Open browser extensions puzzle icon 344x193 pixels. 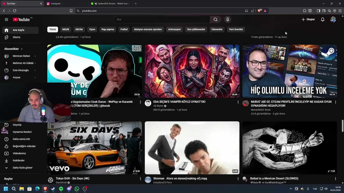[304, 11]
